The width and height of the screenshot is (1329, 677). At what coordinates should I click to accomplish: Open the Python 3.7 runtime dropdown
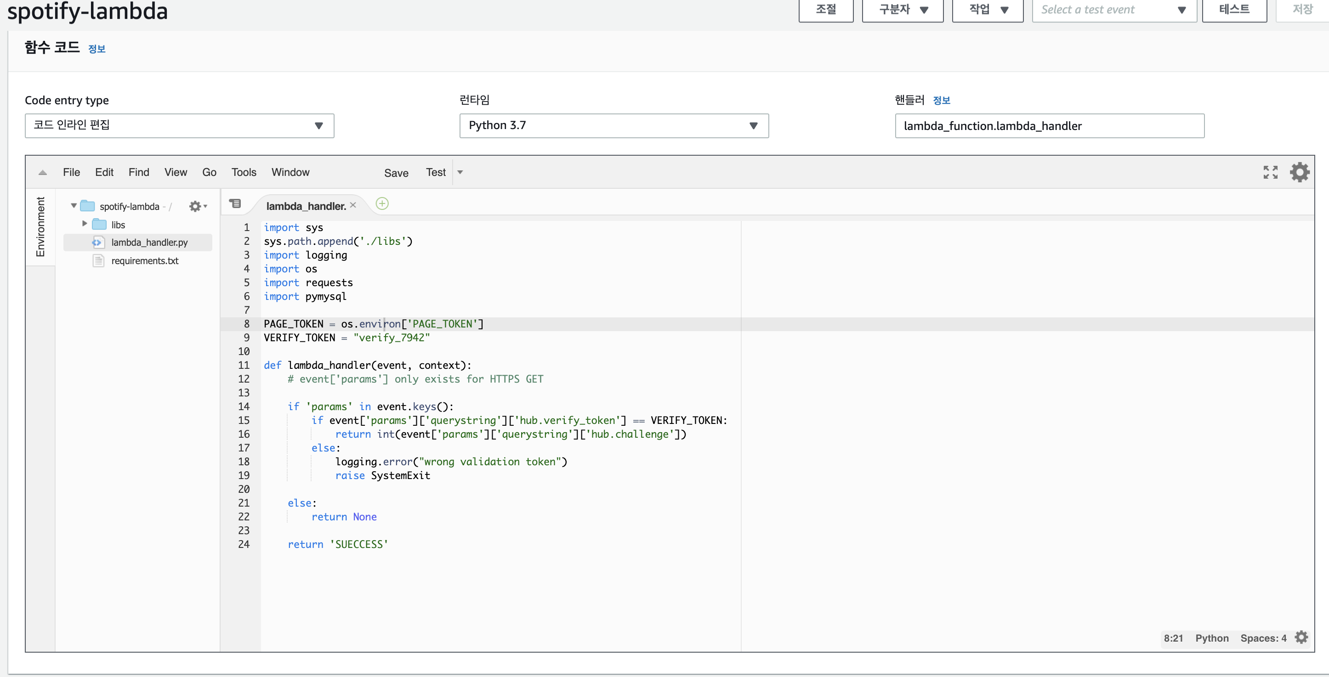[613, 126]
